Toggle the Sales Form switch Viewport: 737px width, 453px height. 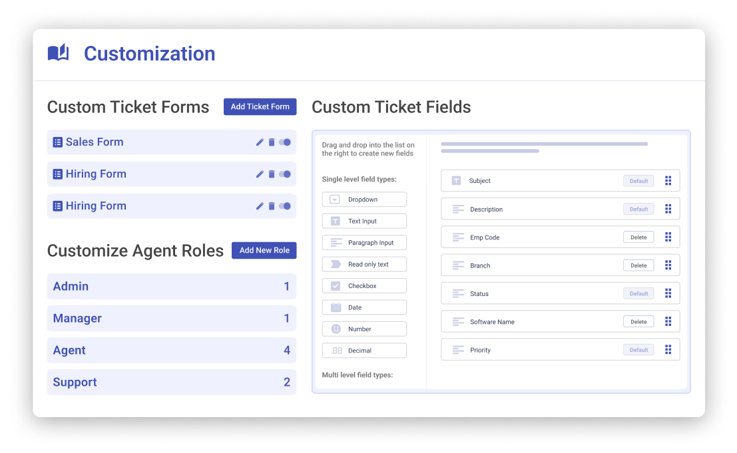pos(285,142)
